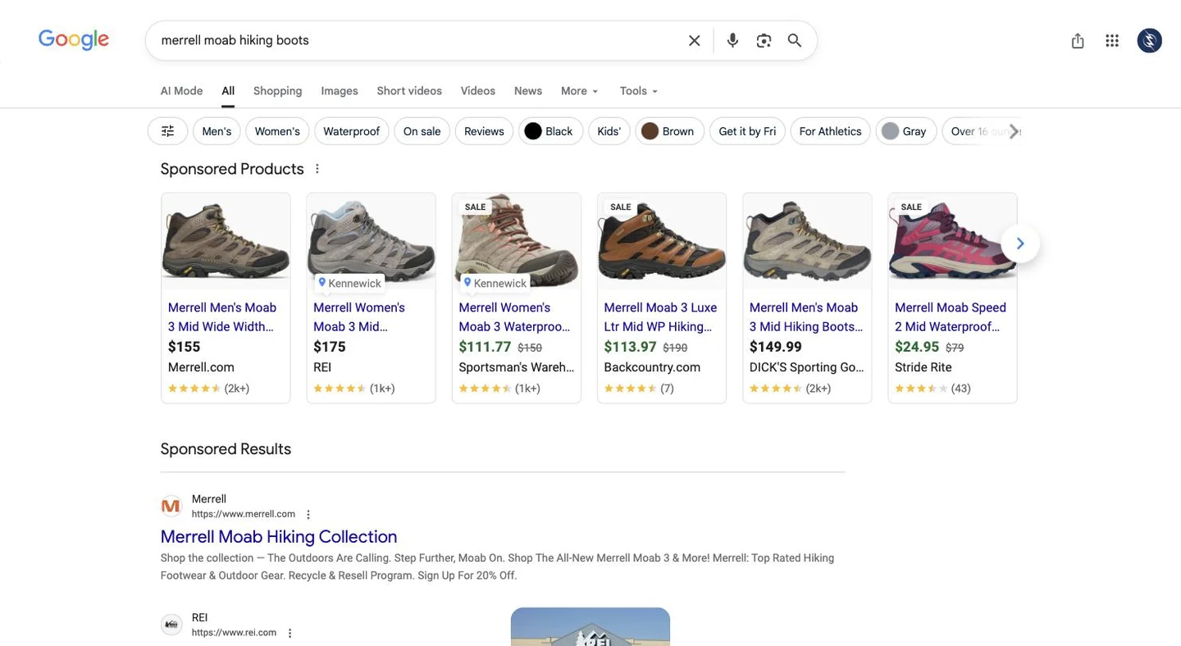Open Merrell Women's Moab 3 Waterproof listing
Viewport: 1181px width, 646px height.
coord(514,317)
